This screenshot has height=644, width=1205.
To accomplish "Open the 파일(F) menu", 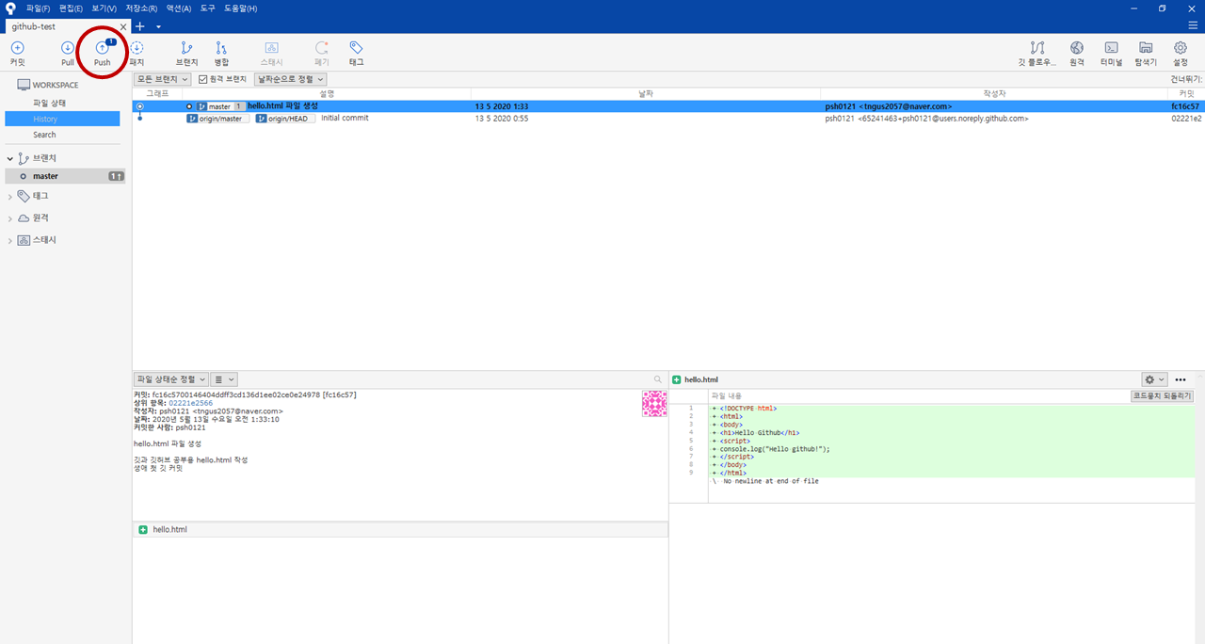I will pyautogui.click(x=38, y=8).
